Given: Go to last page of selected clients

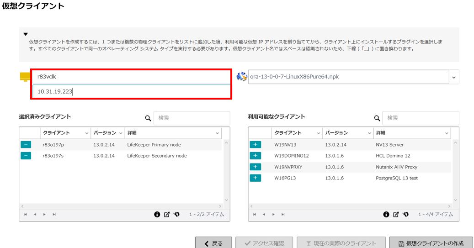Looking at the screenshot, I should click(x=54, y=215).
